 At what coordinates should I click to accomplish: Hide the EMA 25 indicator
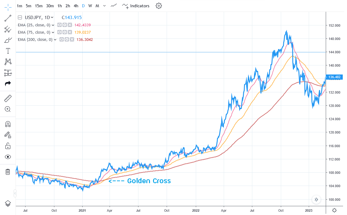60,25
